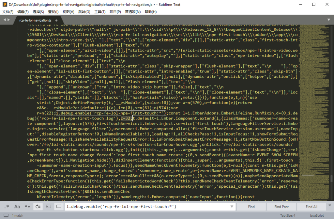
Task: Open the 文件(F) menu
Action: 8,12
